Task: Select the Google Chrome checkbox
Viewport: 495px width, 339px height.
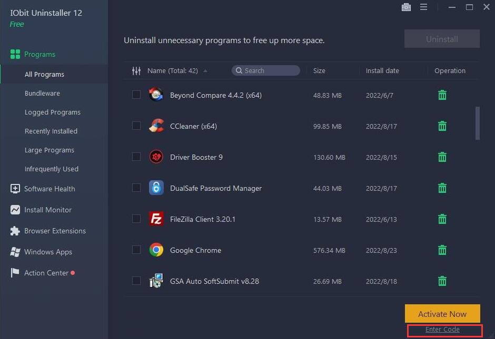Action: coord(136,250)
